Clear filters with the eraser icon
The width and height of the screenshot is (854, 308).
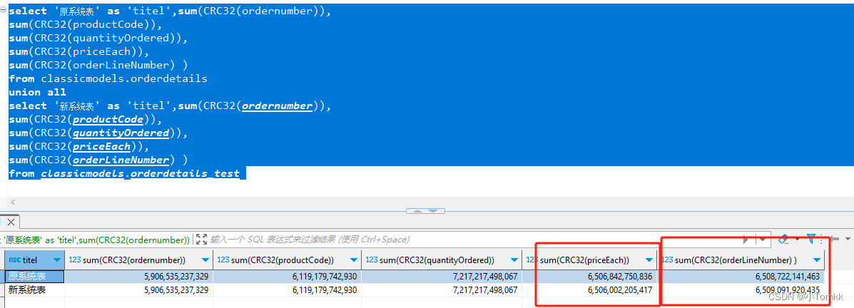click(x=784, y=239)
